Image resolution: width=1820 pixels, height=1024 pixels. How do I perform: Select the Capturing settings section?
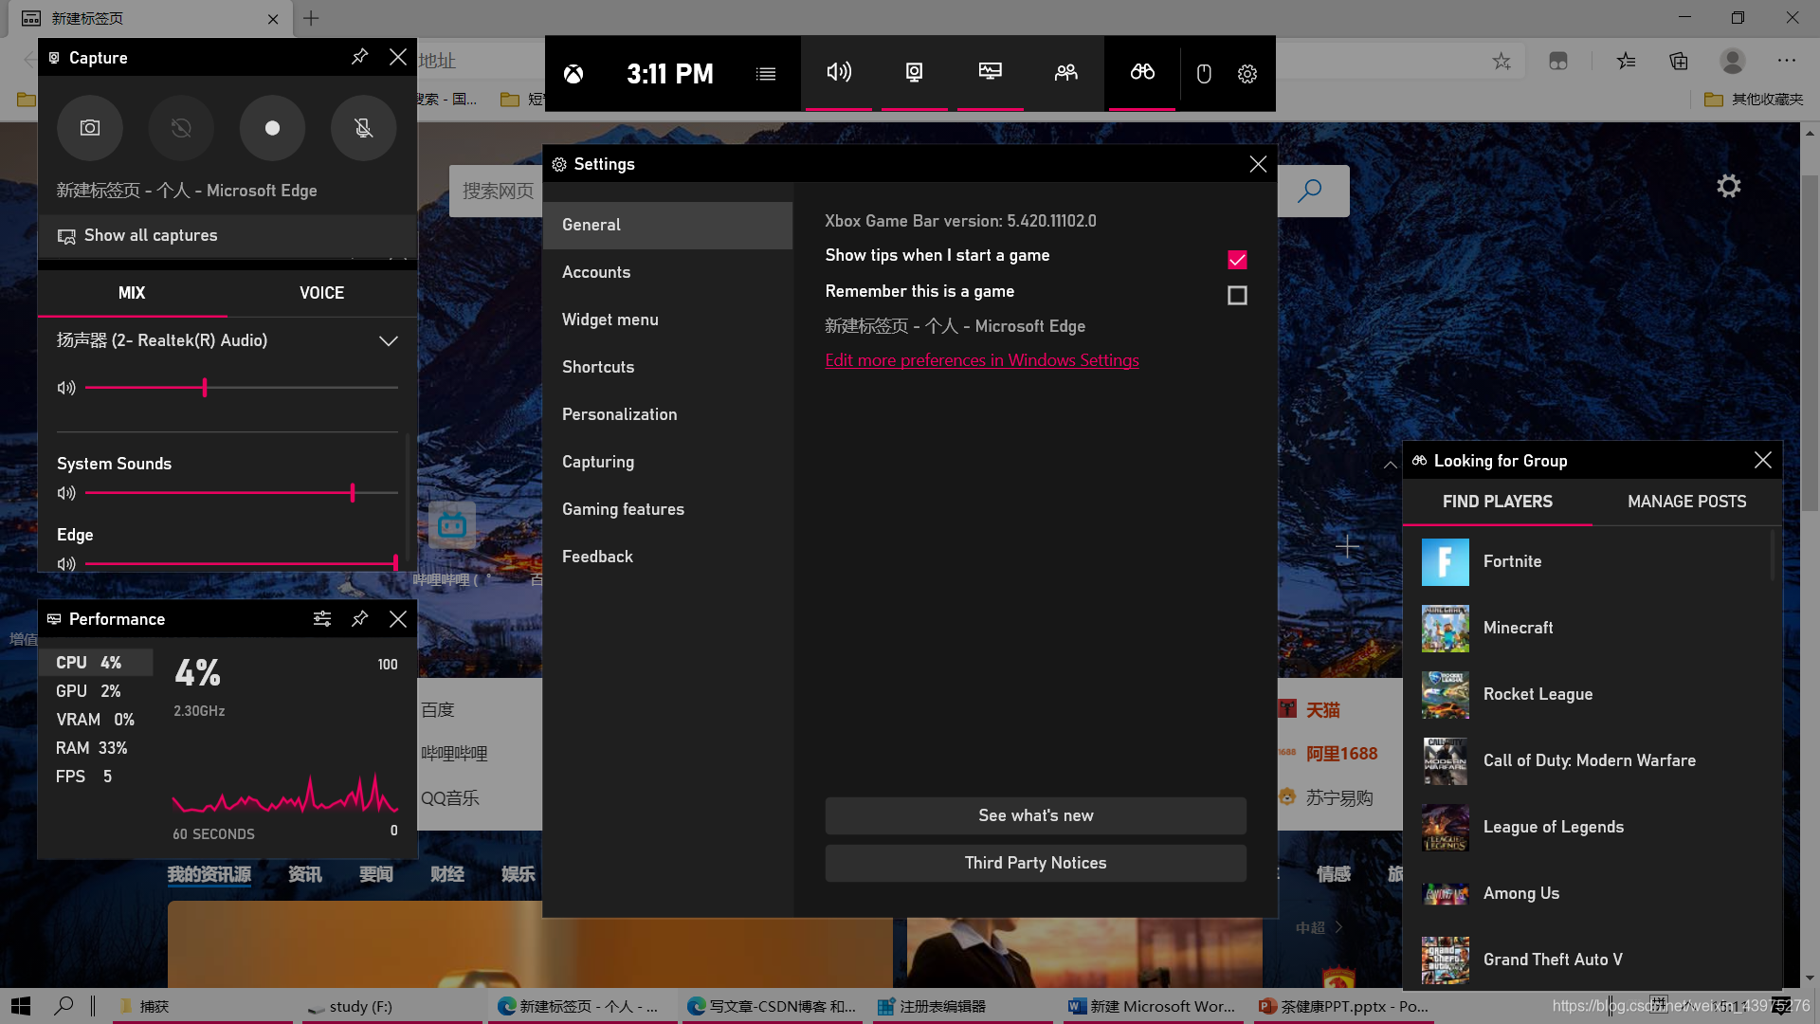point(599,462)
